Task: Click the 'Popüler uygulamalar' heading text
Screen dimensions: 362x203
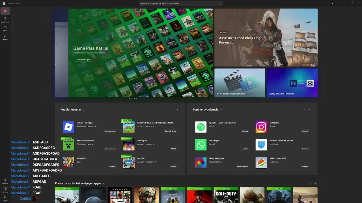Action: (206, 110)
